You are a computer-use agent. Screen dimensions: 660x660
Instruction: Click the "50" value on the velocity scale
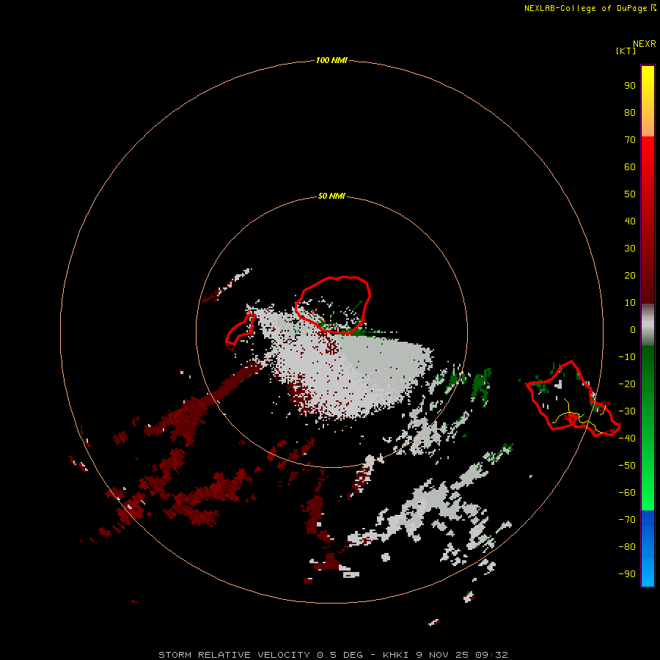point(630,194)
